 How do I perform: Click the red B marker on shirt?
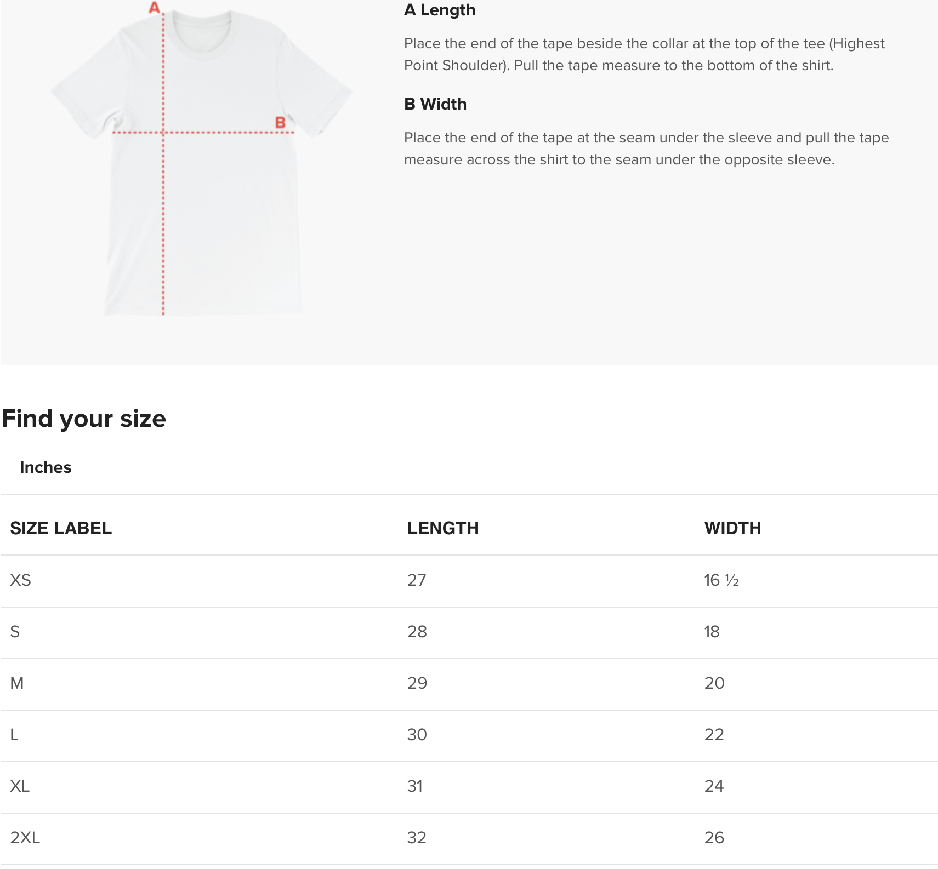coord(280,122)
